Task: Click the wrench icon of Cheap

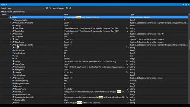Action: pos(13,26)
